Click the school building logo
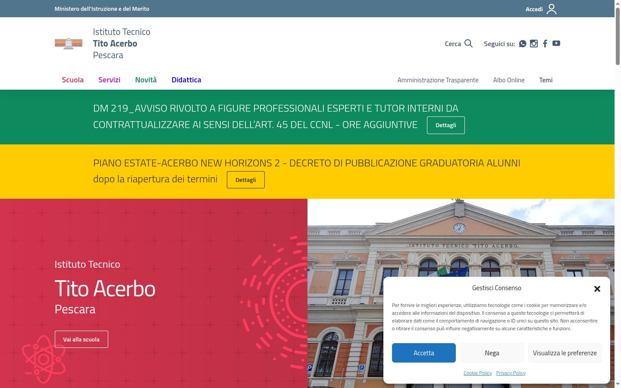Screen dimensions: 621x388 (x=69, y=44)
